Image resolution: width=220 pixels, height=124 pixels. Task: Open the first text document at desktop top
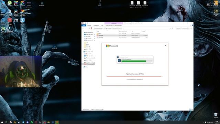click(x=132, y=4)
